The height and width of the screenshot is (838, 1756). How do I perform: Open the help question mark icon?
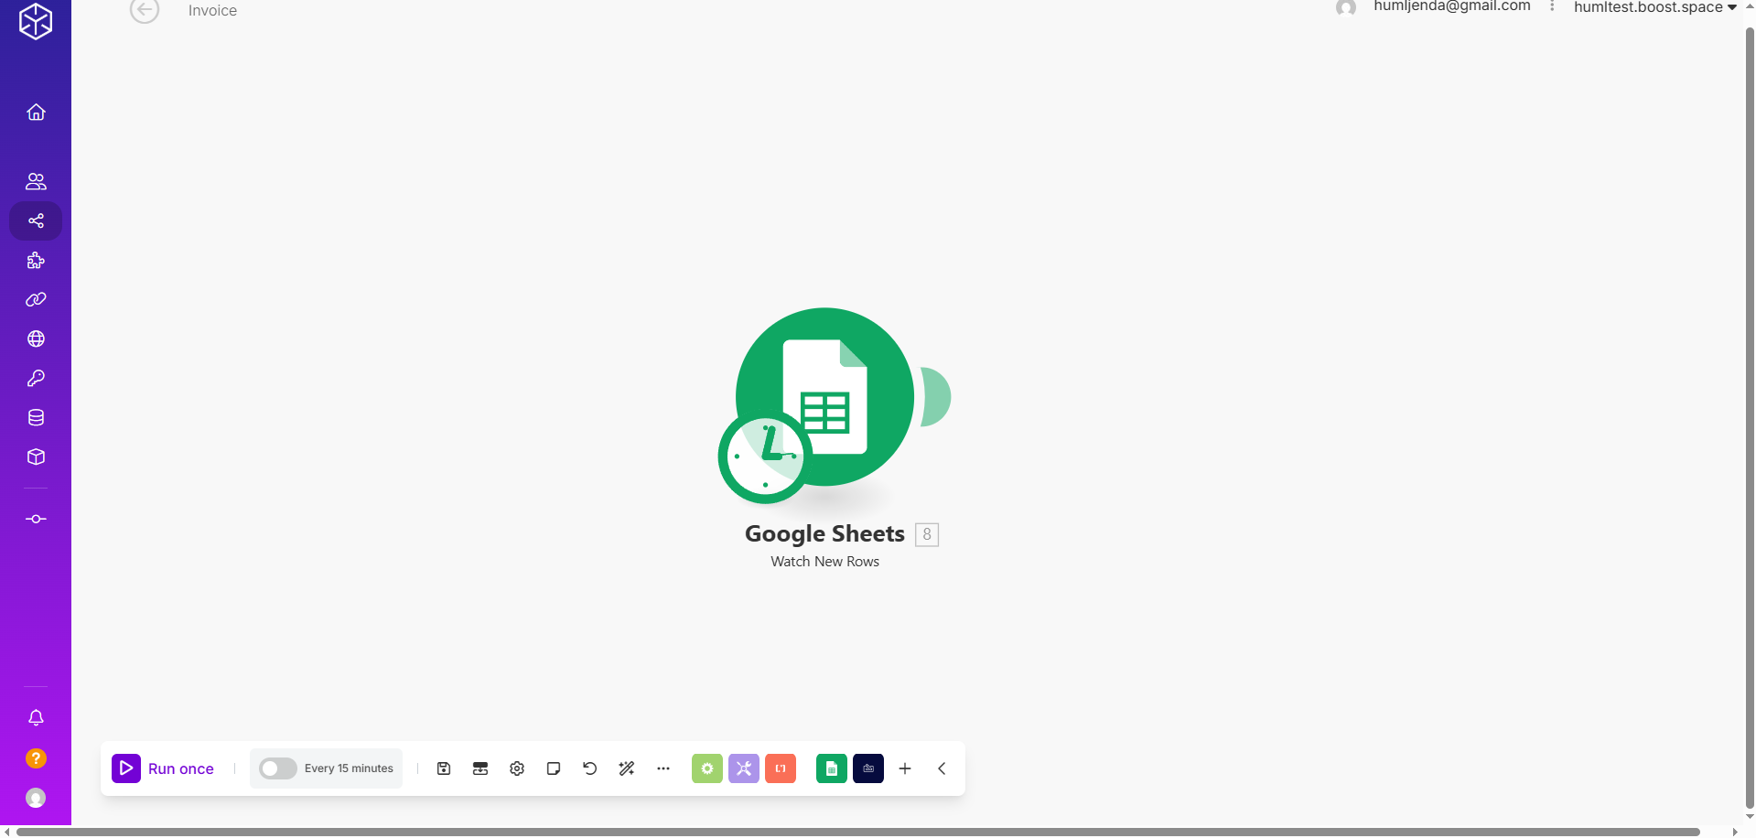(36, 758)
